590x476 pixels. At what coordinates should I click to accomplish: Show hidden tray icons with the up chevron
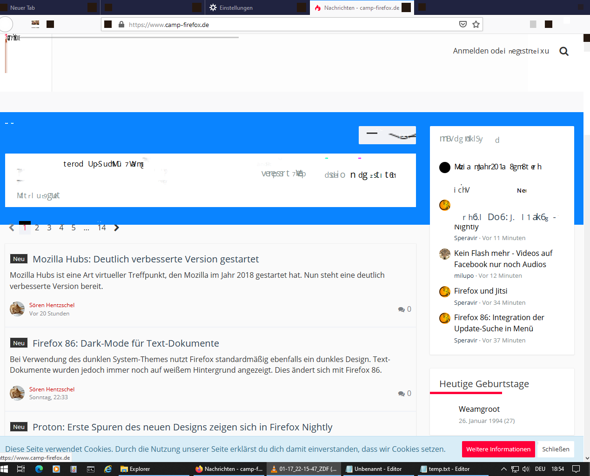[x=503, y=469]
